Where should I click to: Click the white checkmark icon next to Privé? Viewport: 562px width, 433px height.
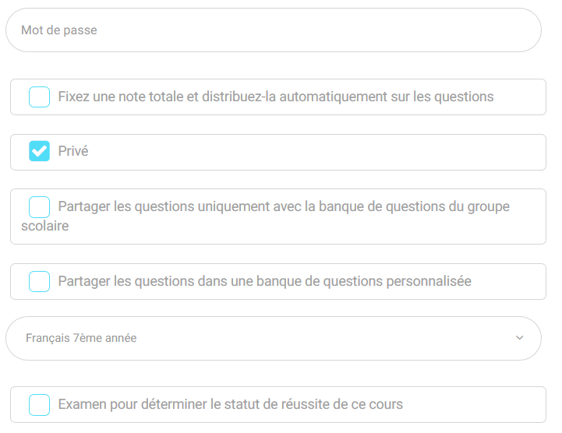coord(39,152)
